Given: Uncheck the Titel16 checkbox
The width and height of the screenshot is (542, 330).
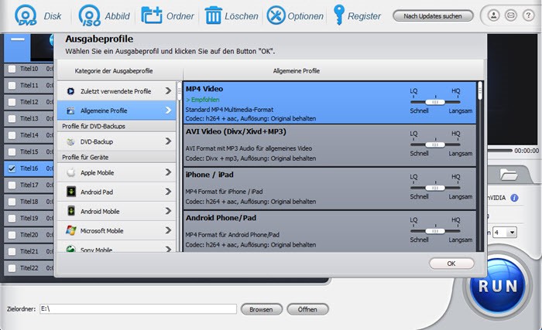Looking at the screenshot, I should [12, 168].
